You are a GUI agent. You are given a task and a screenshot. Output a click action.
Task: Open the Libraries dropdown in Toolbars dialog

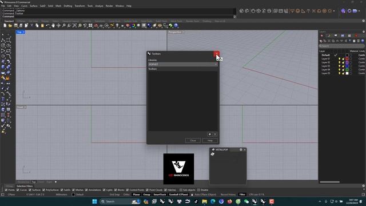click(x=183, y=64)
